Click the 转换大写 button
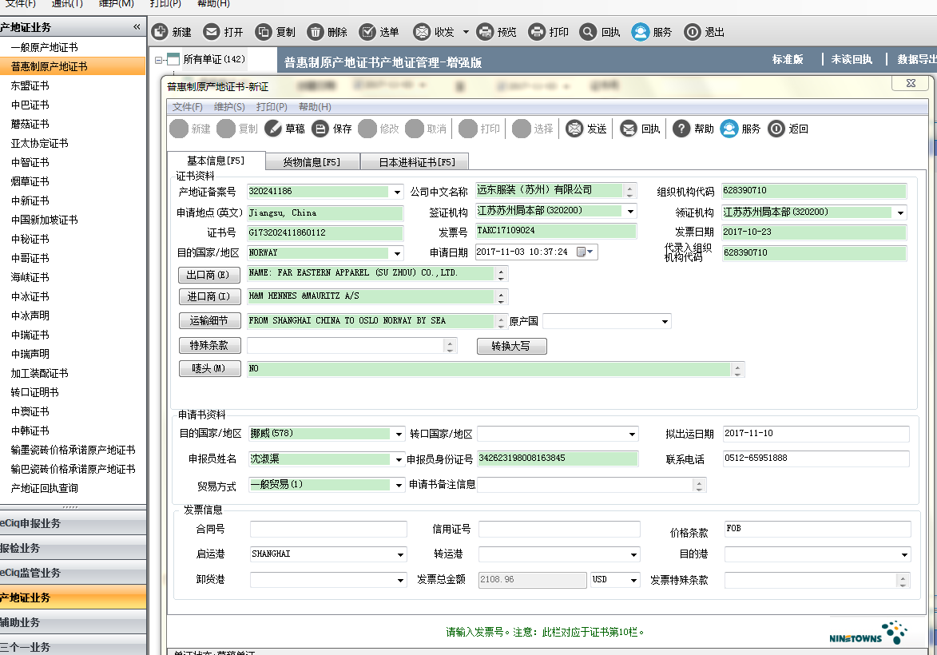This screenshot has width=937, height=655. 511,346
